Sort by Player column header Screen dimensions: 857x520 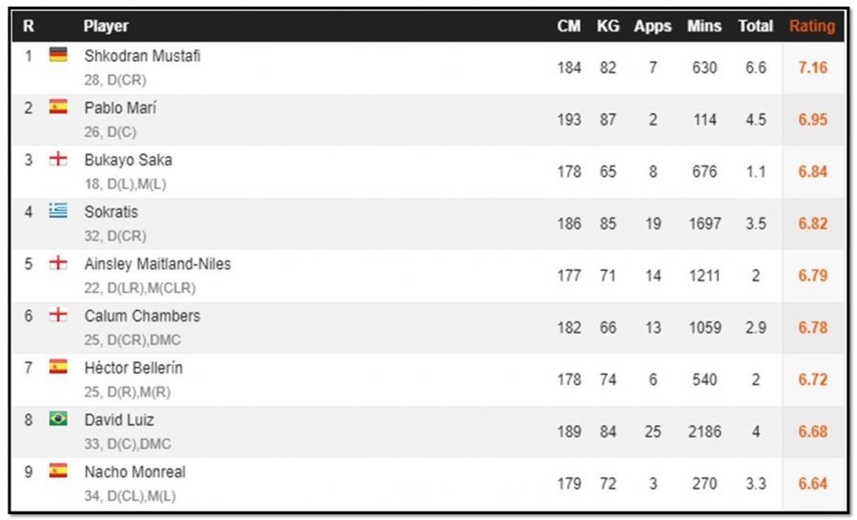coord(106,27)
